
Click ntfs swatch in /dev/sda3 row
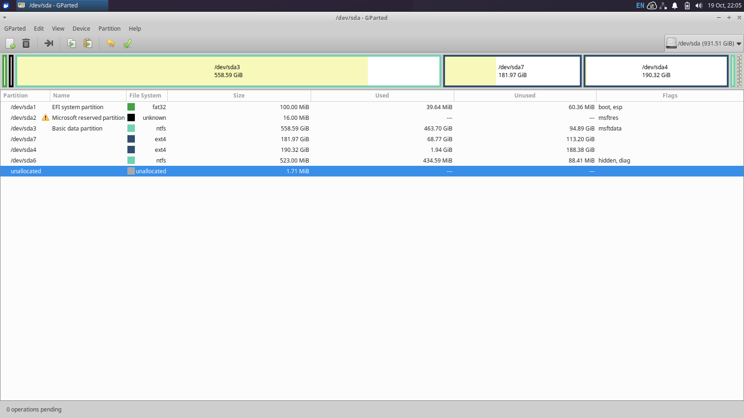[131, 128]
